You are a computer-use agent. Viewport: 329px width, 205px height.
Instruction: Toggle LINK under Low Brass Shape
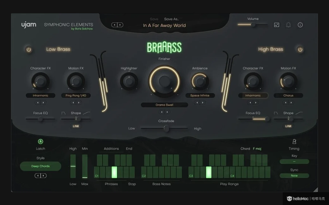(x=76, y=126)
